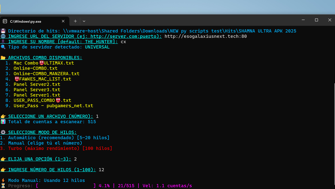
Task: Click the red mask emoji before FAWKES_MAC_LIST.txt
Action: click(x=17, y=79)
